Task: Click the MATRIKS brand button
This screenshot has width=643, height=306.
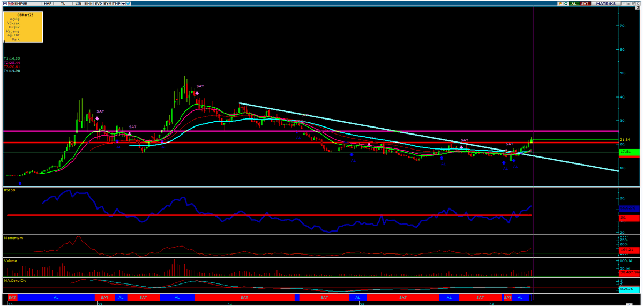Action: [605, 4]
